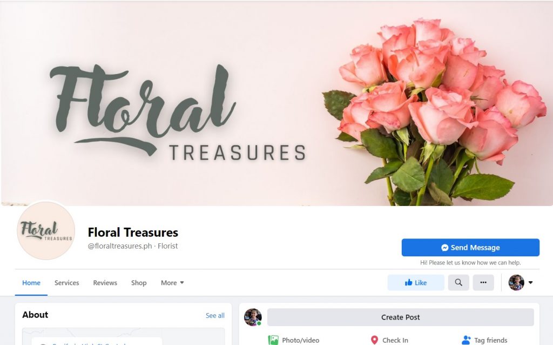Click the Create Post button
The width and height of the screenshot is (553, 345).
pos(401,317)
